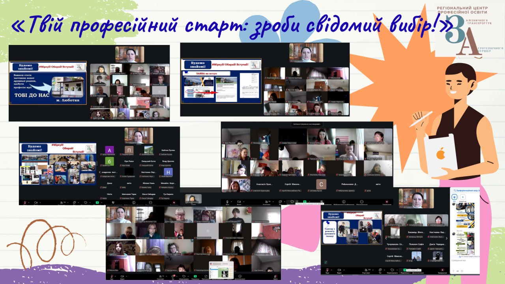The width and height of the screenshot is (505, 284).
Task: Open chat options arrow in chat-panel Zoom window
Action: coord(385,270)
